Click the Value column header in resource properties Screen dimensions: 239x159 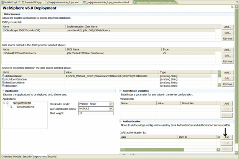pos(112,72)
